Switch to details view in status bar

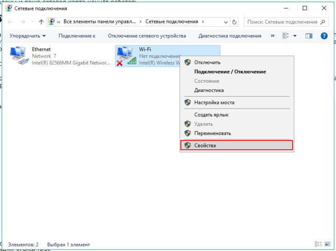tap(318, 244)
